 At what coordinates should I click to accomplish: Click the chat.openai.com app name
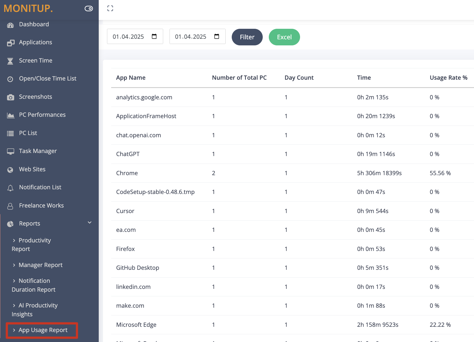[139, 135]
